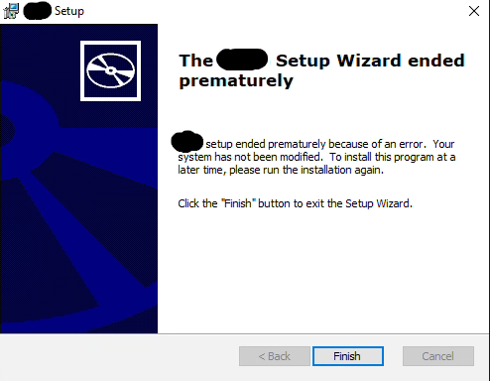
Task: Close the Setup dialog with the X
Action: point(474,11)
